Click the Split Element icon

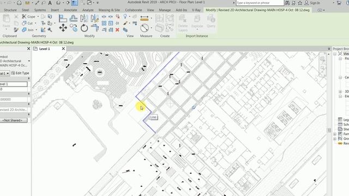[x=104, y=16]
